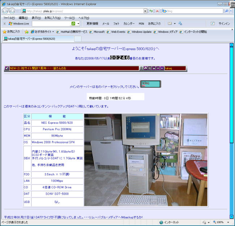Open the Microsoft favorites link
This screenshot has width=235, height=226.
(x=97, y=32)
